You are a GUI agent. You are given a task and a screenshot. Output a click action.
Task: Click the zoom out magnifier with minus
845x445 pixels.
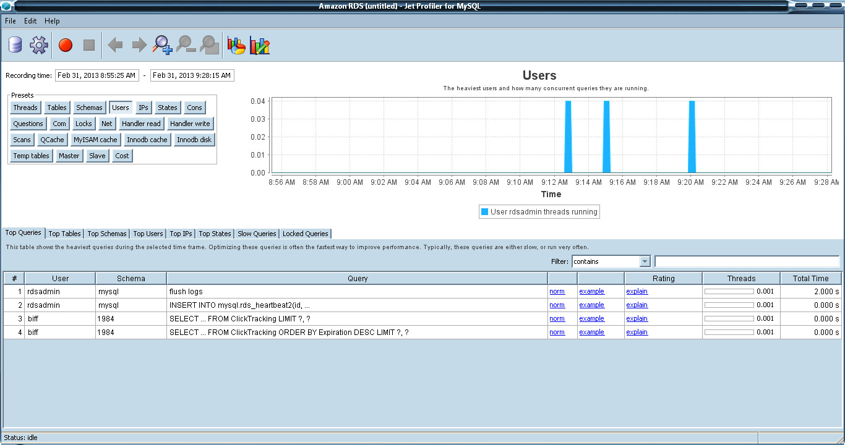coord(186,44)
